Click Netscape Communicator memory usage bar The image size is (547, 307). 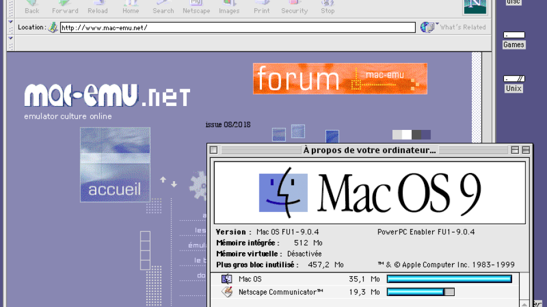pyautogui.click(x=420, y=292)
